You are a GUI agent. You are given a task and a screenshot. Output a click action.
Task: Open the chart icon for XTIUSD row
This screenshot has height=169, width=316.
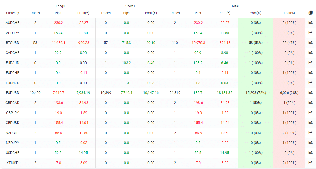(x=311, y=163)
